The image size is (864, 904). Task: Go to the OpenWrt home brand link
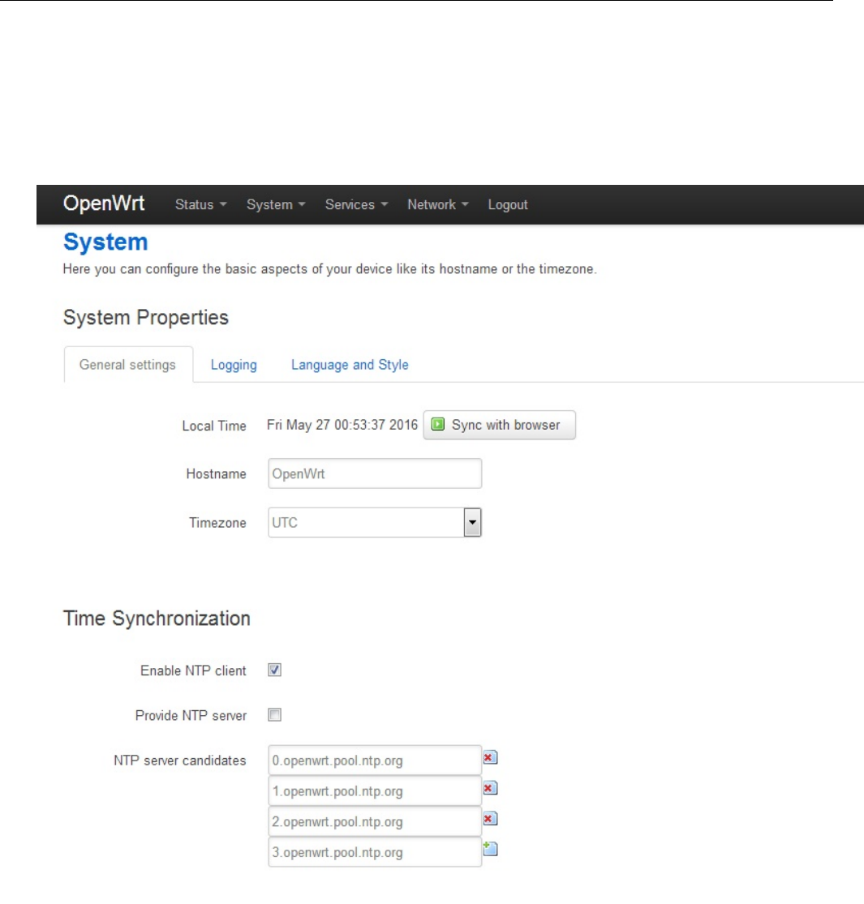click(104, 204)
